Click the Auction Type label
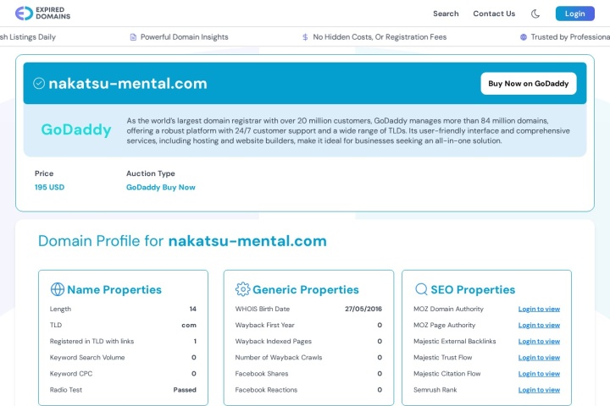This screenshot has height=406, width=610. (x=151, y=173)
